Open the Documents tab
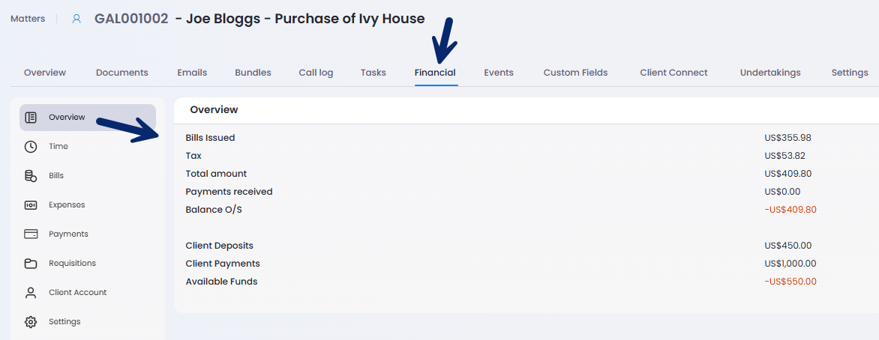 [x=122, y=73]
